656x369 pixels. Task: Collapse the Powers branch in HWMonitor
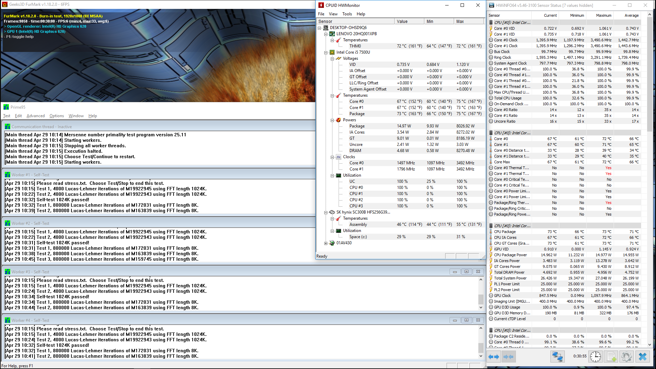point(332,120)
